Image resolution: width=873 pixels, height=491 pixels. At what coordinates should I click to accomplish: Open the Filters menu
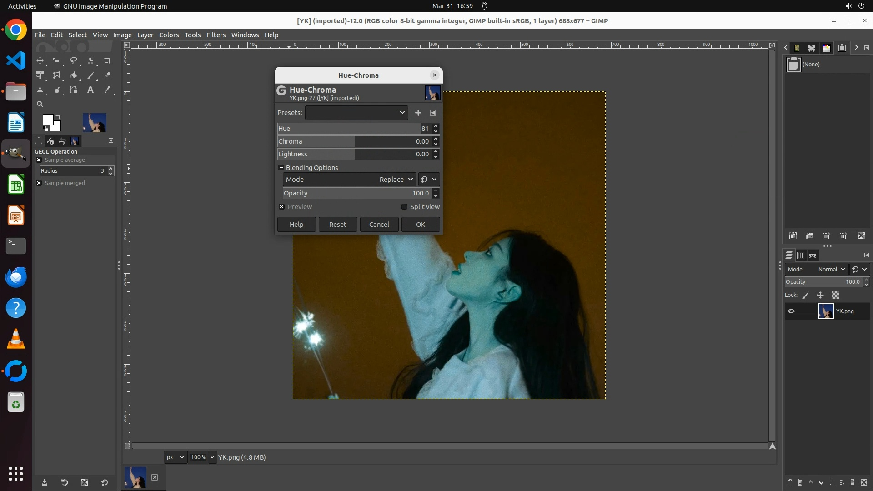[x=216, y=35]
